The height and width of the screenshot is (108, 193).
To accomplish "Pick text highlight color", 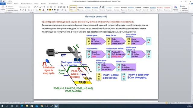I will (40, 10).
